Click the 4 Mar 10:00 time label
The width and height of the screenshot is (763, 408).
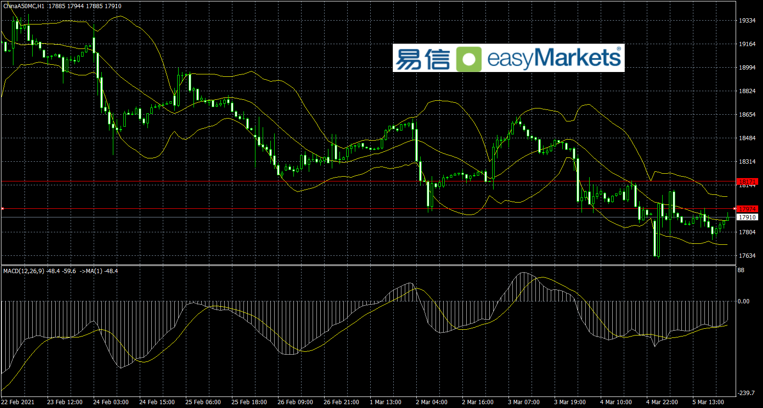616,402
